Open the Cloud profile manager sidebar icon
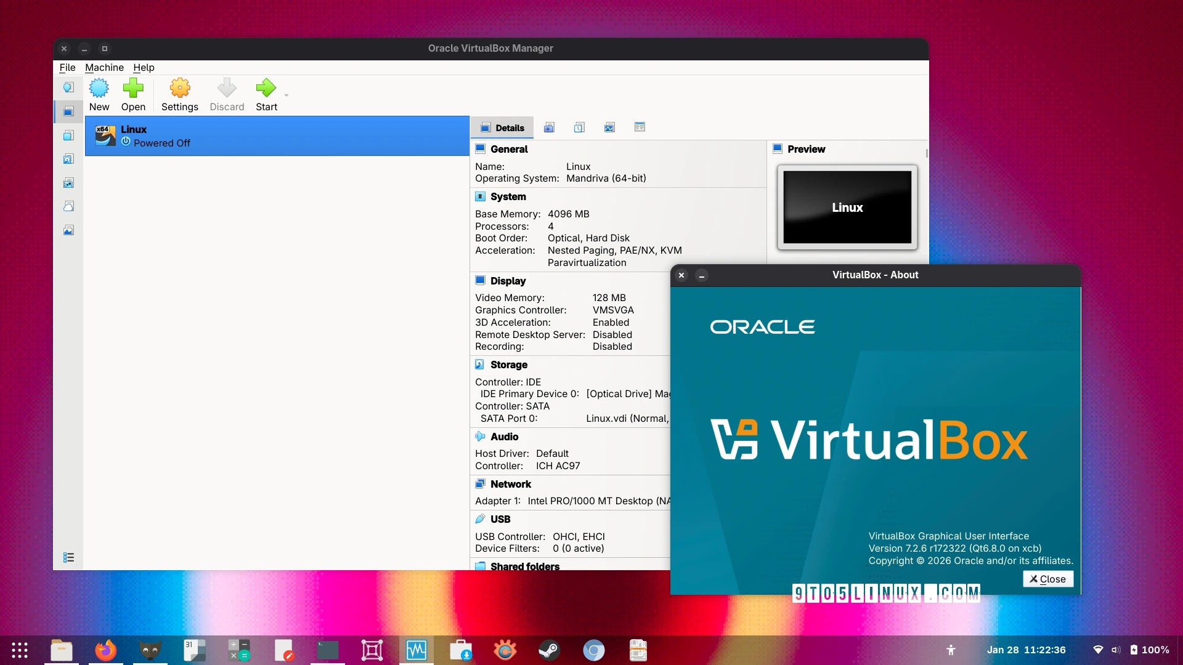This screenshot has height=665, width=1183. 68,206
